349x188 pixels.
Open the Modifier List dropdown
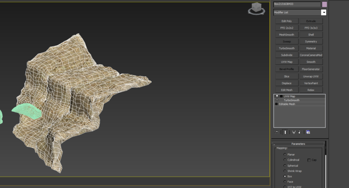[x=300, y=12]
